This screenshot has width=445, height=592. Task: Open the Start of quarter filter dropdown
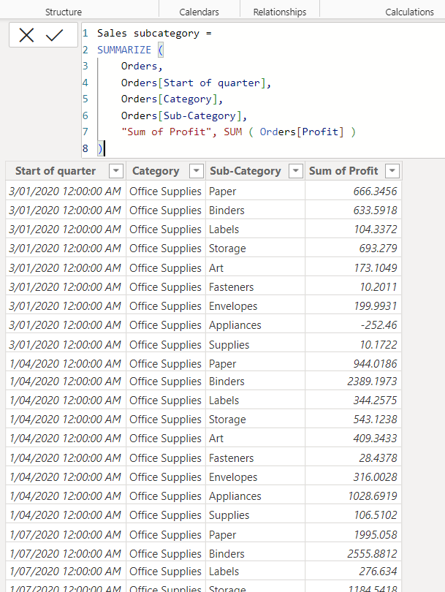(x=115, y=170)
